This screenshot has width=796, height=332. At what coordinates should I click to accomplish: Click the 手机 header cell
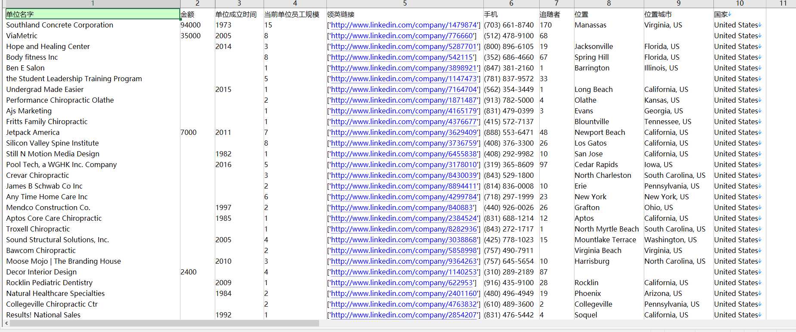pos(511,14)
